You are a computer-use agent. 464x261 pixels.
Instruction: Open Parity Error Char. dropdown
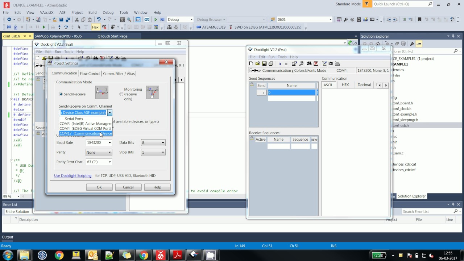pos(109,162)
